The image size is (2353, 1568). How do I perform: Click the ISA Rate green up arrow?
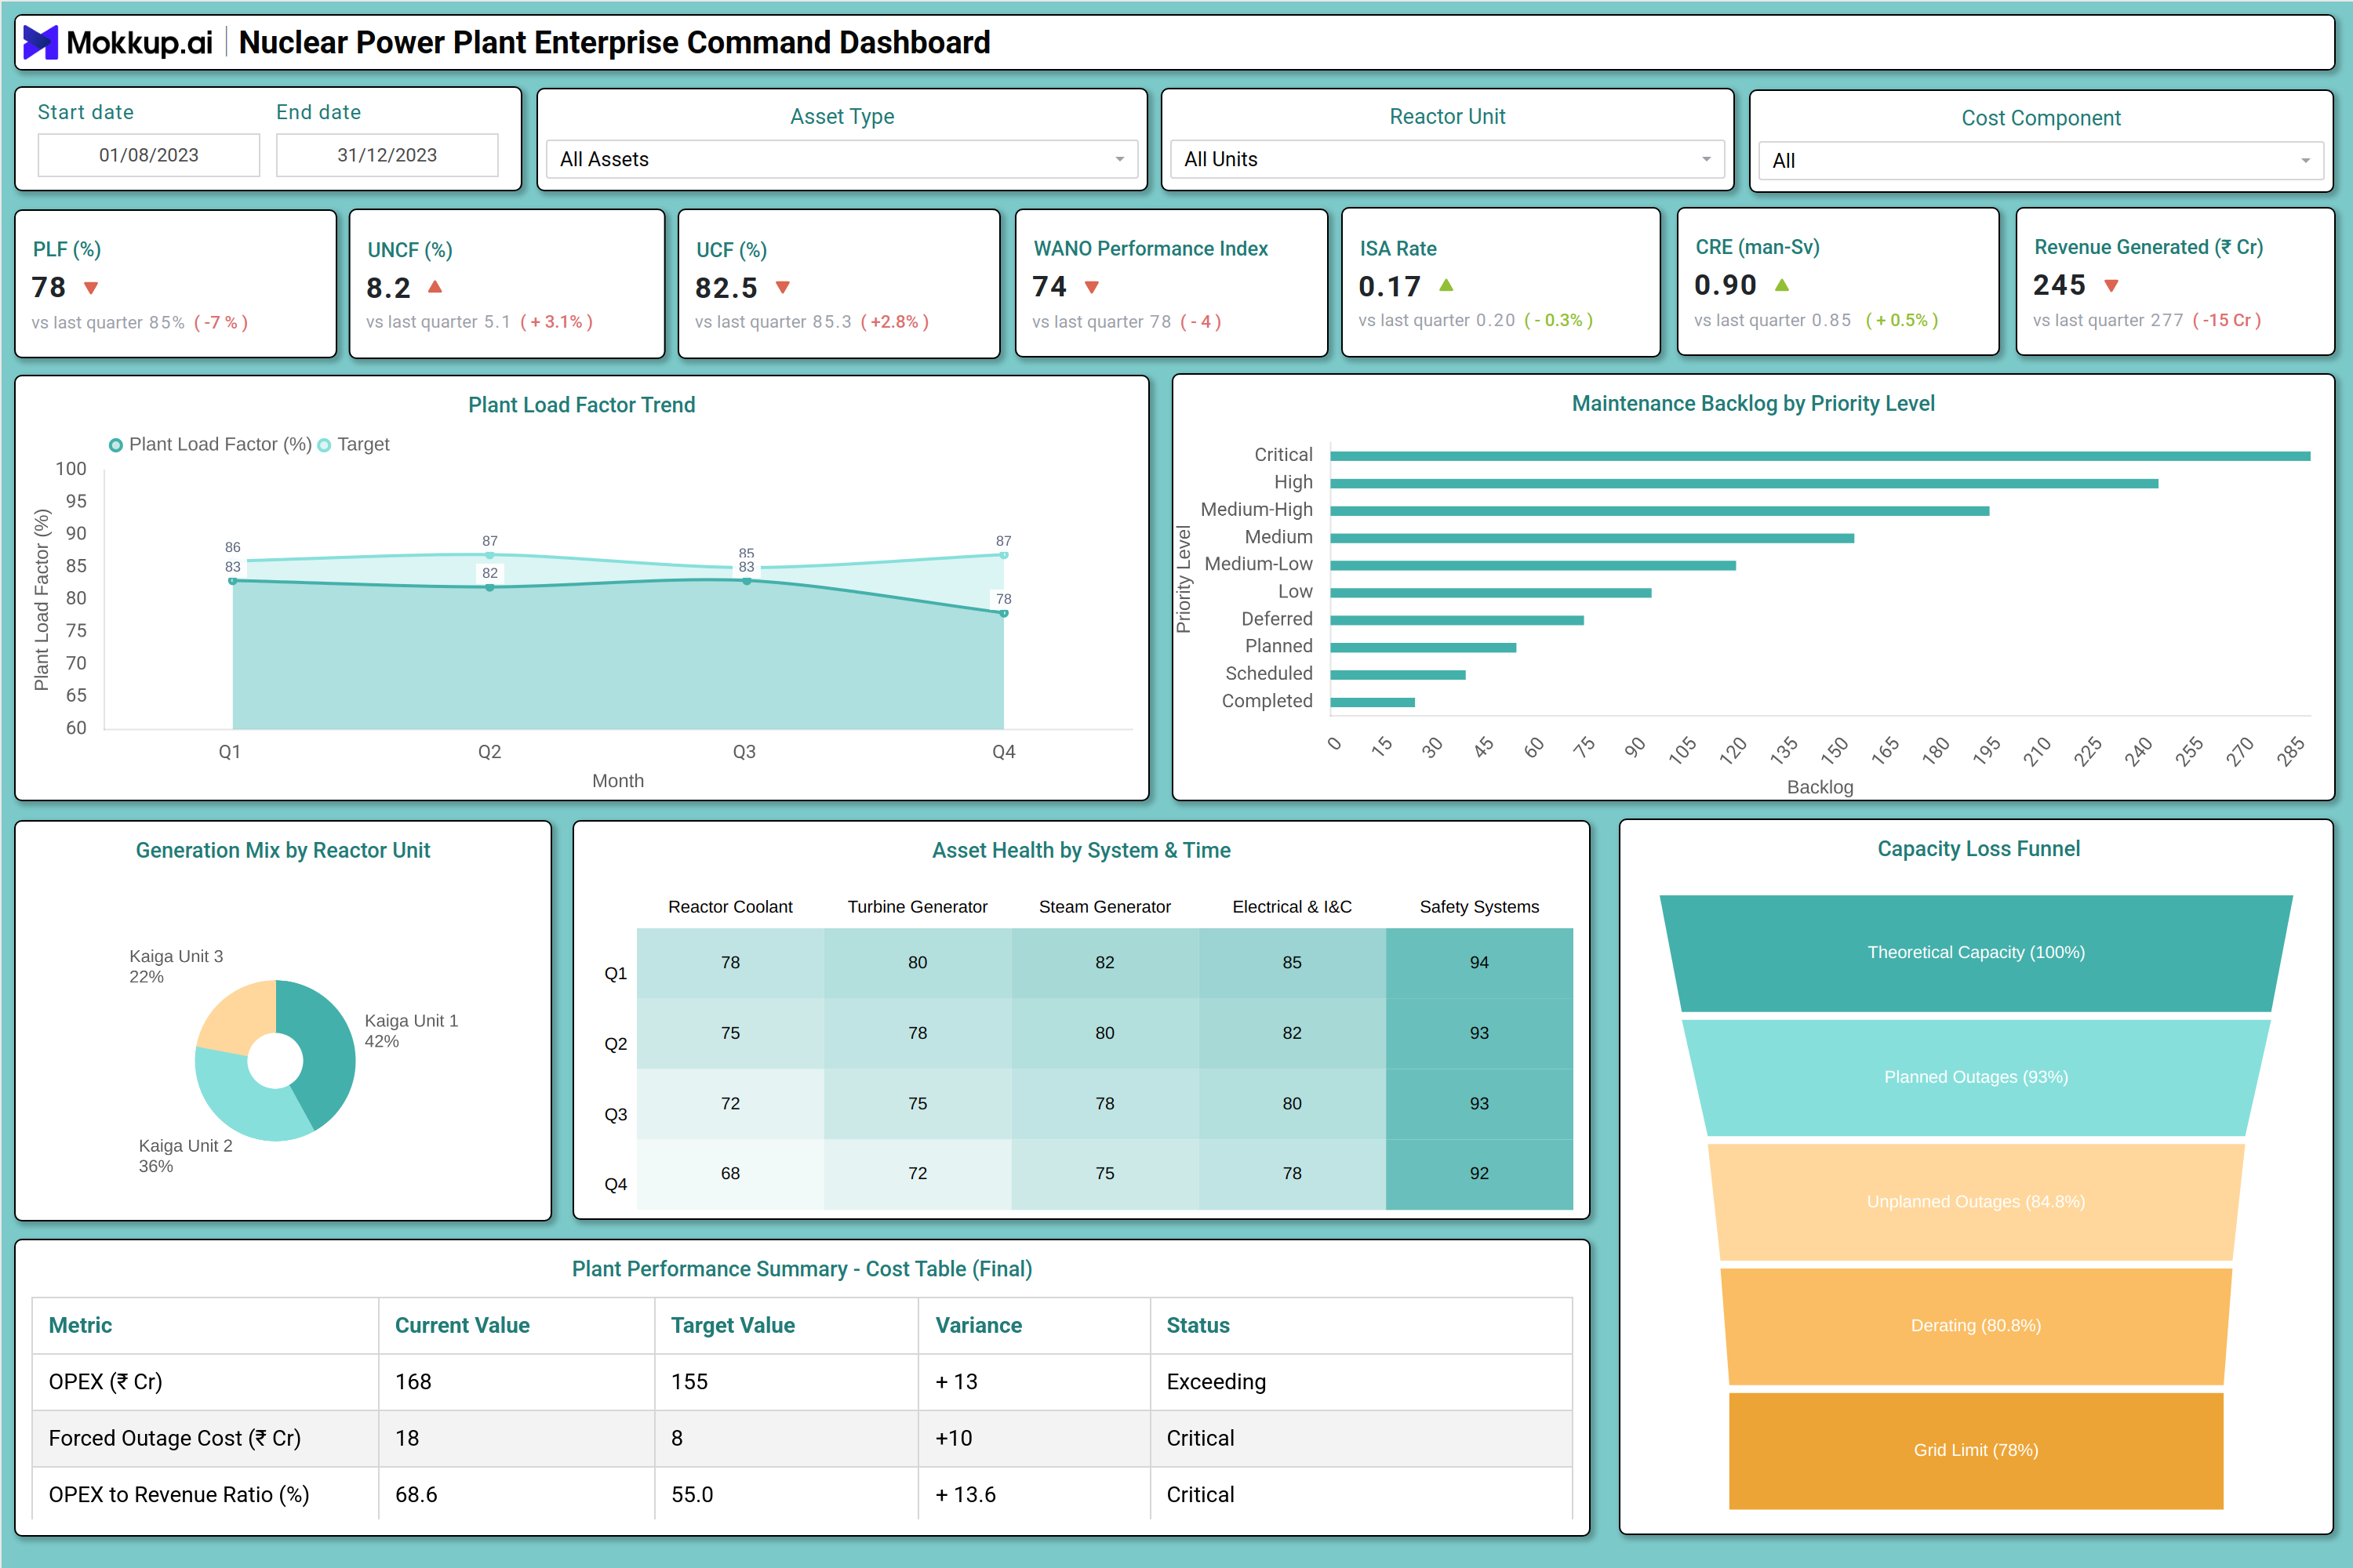point(1446,286)
